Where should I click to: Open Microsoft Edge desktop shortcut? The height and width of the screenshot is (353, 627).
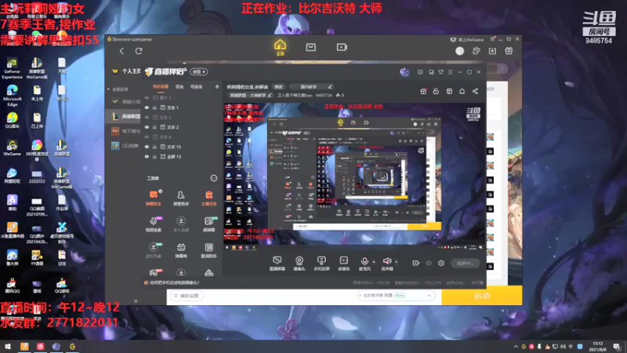12,95
